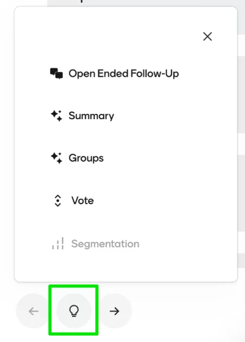Screen dimensions: 245x342
Task: Click the sparkle icon beside Summary
Action: click(x=57, y=116)
